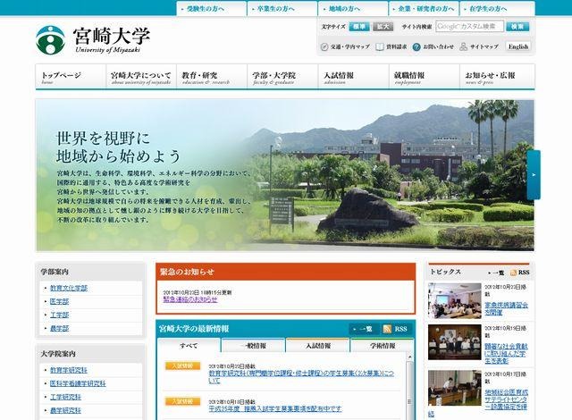Open 就職情報 navigation item

pyautogui.click(x=425, y=77)
